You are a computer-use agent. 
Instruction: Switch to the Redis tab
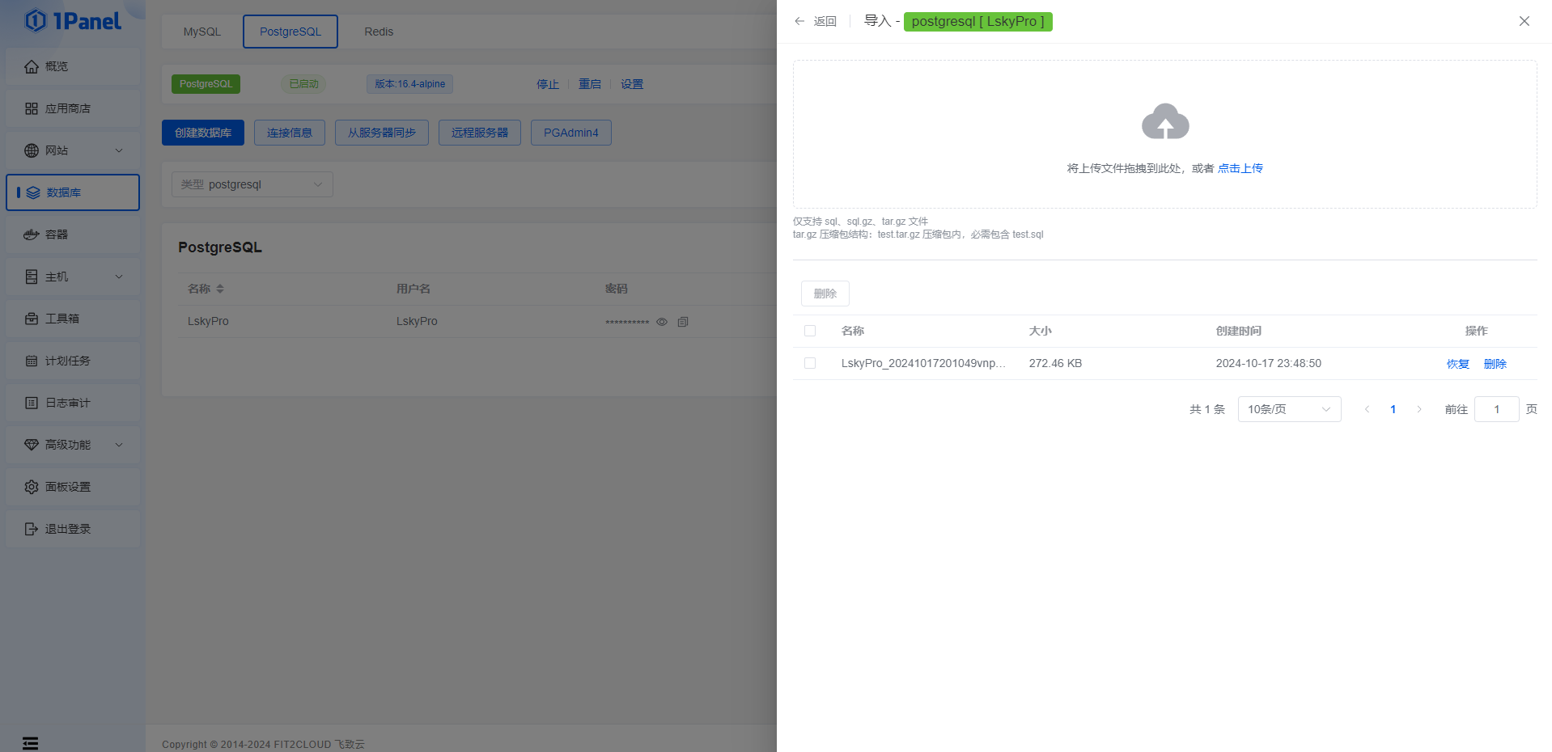(x=379, y=32)
